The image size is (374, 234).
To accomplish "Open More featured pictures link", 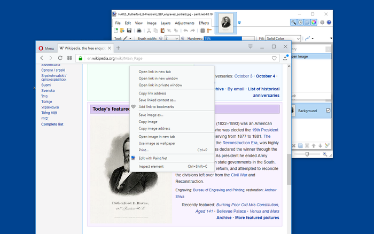I will click(x=257, y=218).
